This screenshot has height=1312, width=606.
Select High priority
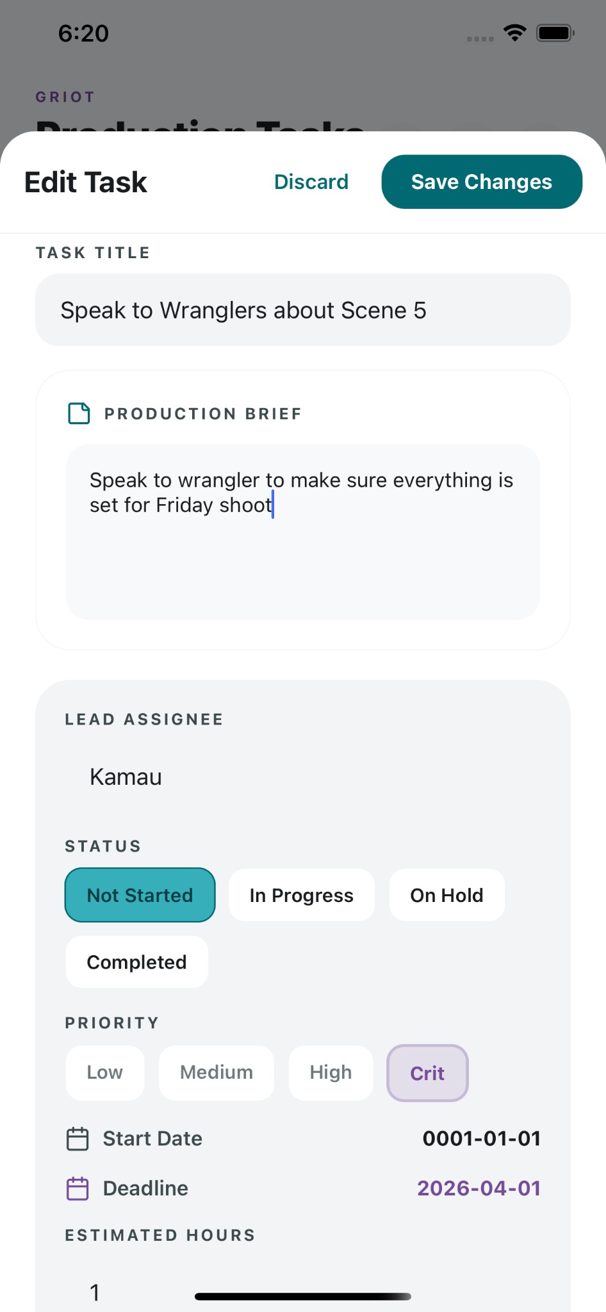330,1072
